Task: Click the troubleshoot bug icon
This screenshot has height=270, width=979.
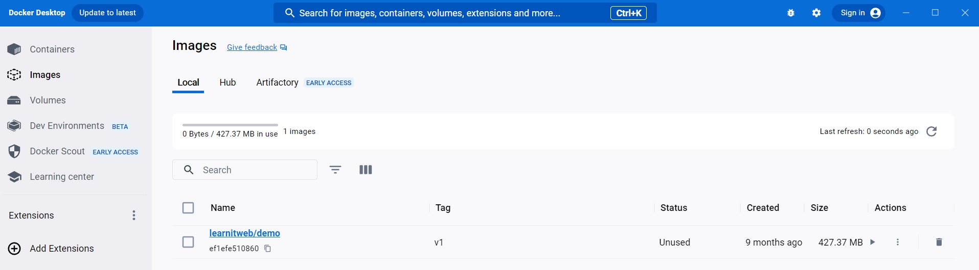Action: tap(791, 13)
